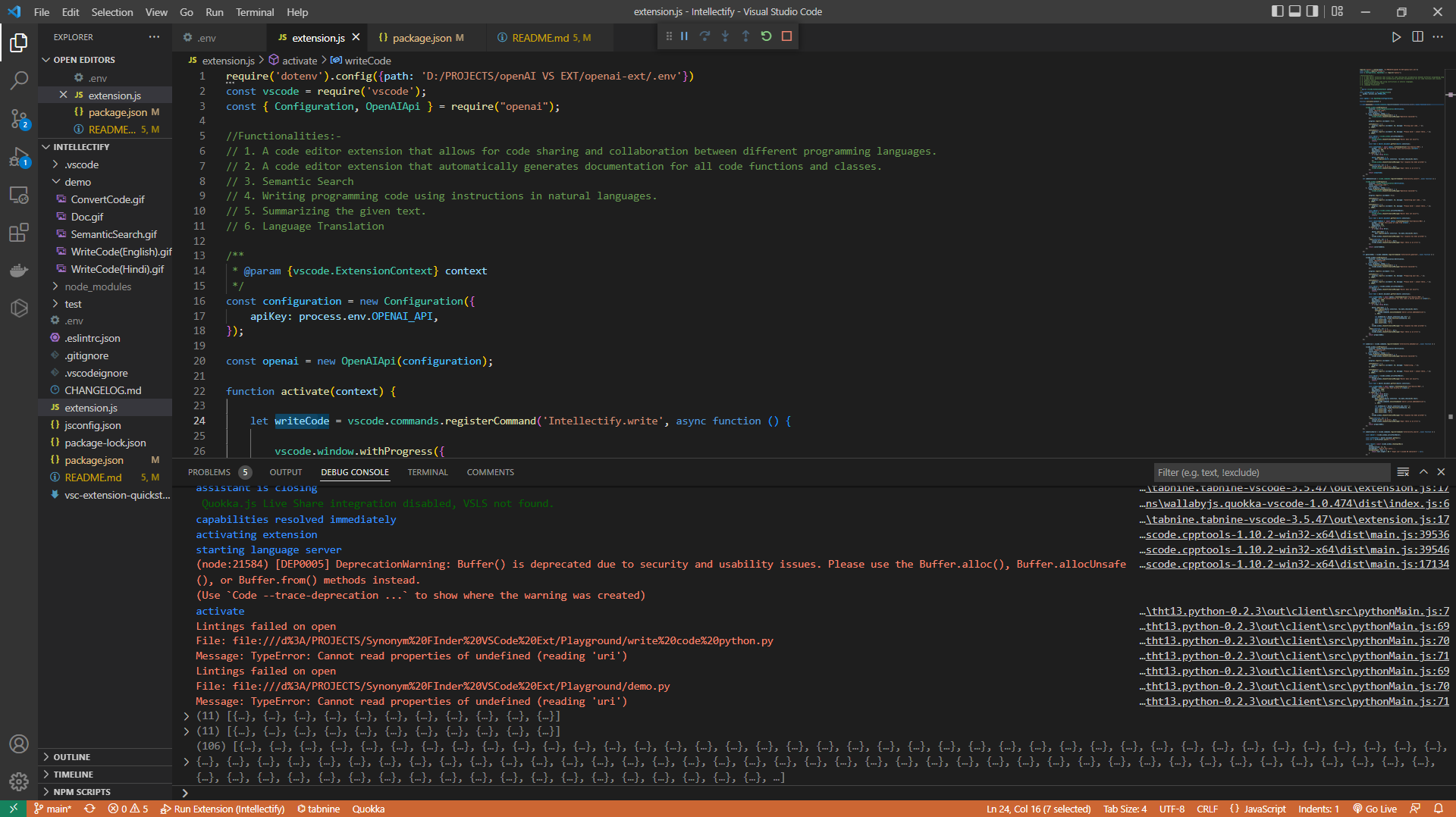The width and height of the screenshot is (1456, 817).
Task: Switch to the Terminal panel tab
Action: tap(427, 472)
